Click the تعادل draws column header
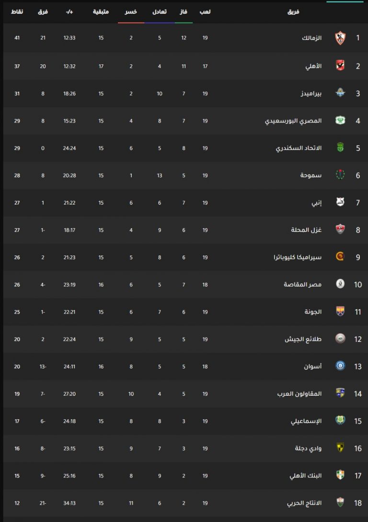368x522 pixels. [x=160, y=12]
